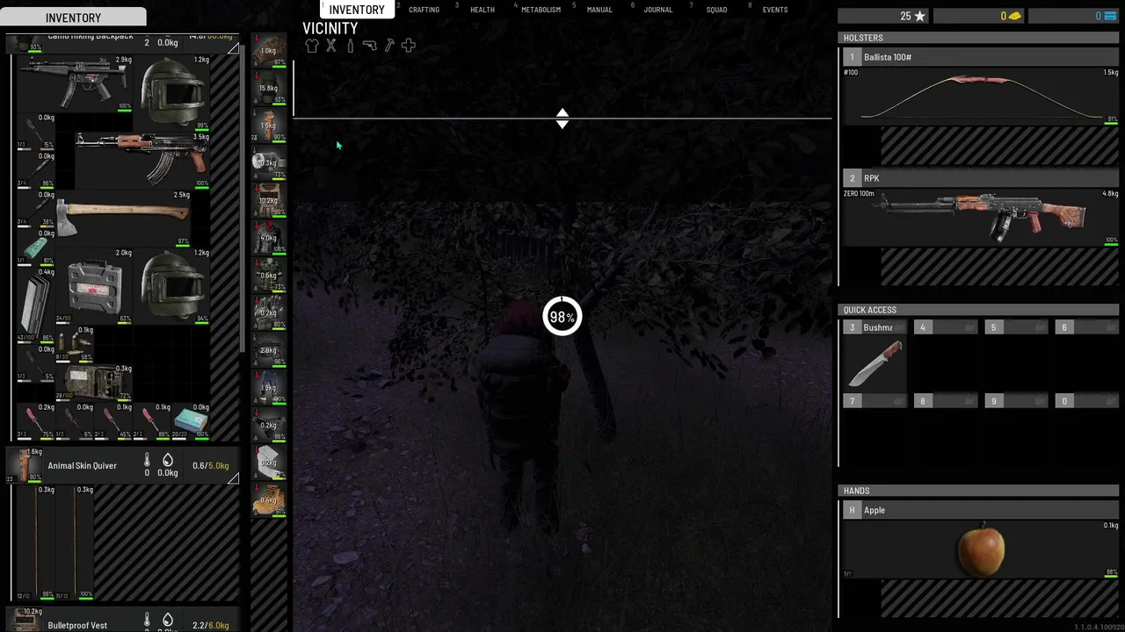Select the RPK machine gun in holster two
The height and width of the screenshot is (632, 1125).
tap(981, 217)
